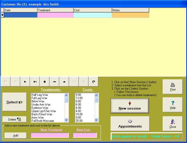Click the Notes column header
Viewport: 187px width, 143px height.
pos(131,10)
